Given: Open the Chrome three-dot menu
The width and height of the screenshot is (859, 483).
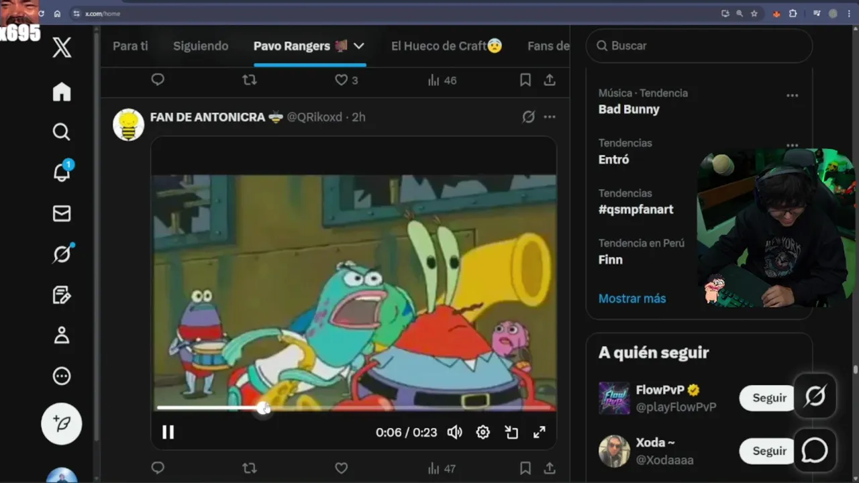Looking at the screenshot, I should point(849,13).
